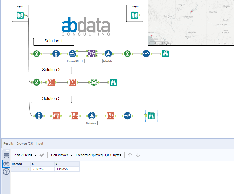
Task: Select the Formula tool in Solution 1
Action: pyautogui.click(x=108, y=54)
